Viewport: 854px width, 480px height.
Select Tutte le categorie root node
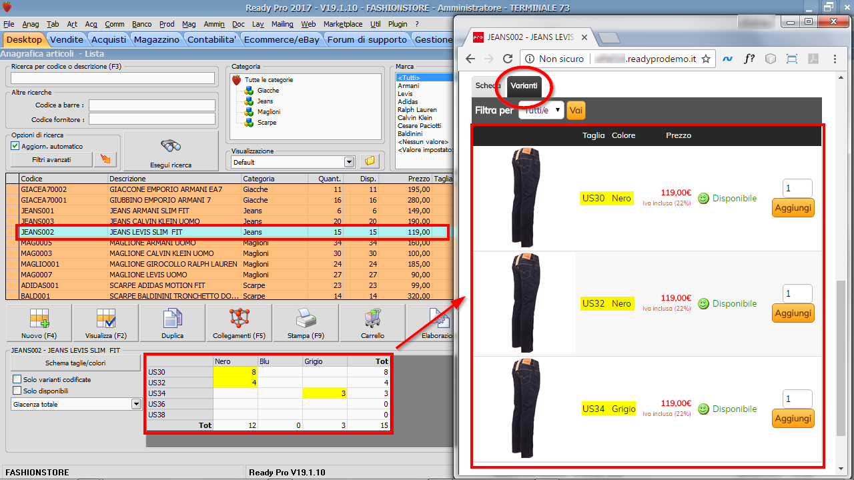click(269, 80)
